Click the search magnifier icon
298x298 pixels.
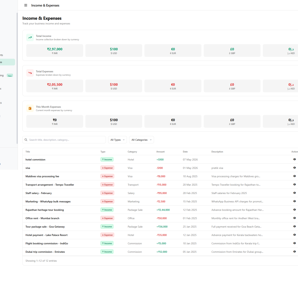pos(26,140)
